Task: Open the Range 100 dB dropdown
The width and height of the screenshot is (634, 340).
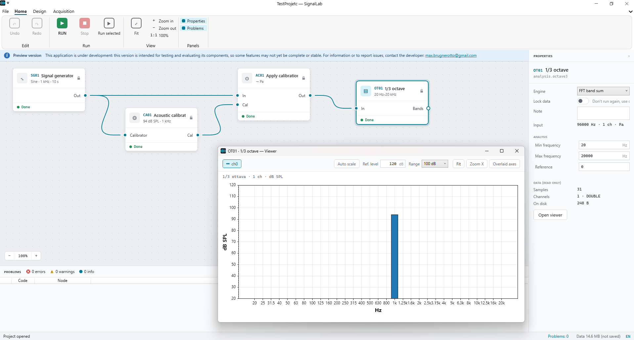Action: tap(435, 164)
